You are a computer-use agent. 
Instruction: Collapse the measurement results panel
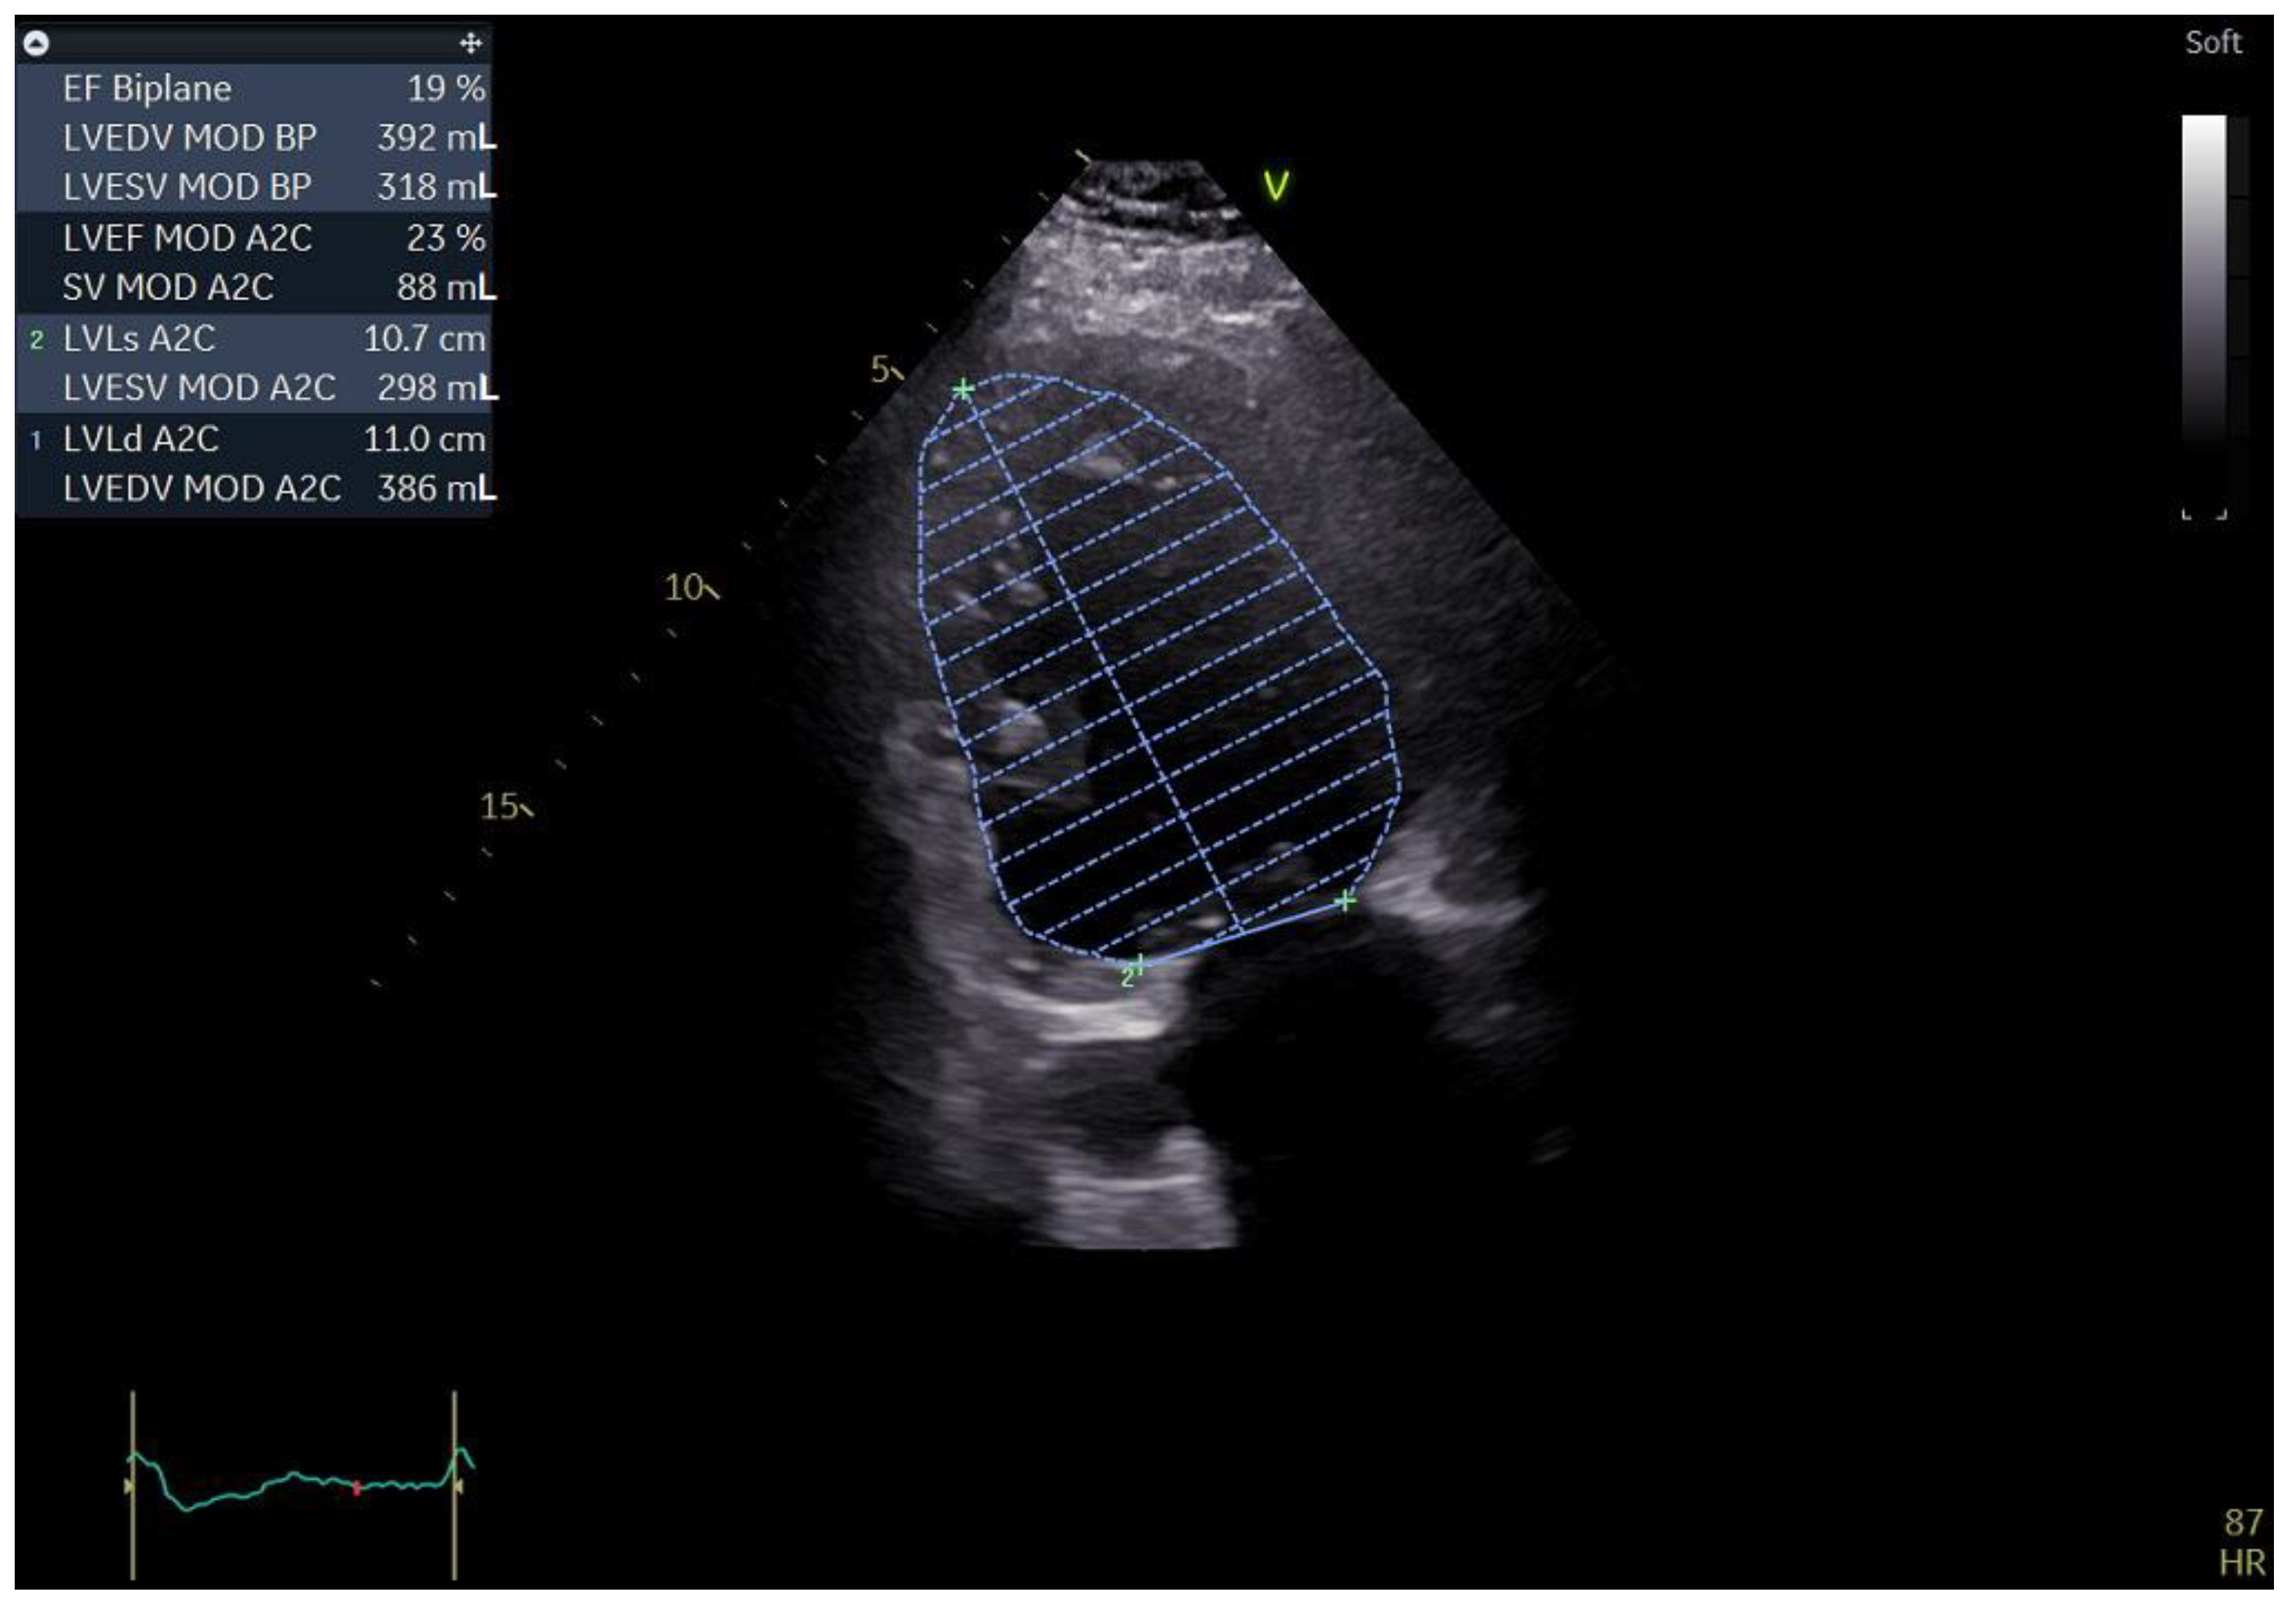click(36, 43)
